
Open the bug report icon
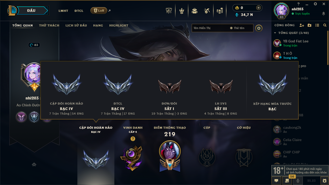coord(324,181)
